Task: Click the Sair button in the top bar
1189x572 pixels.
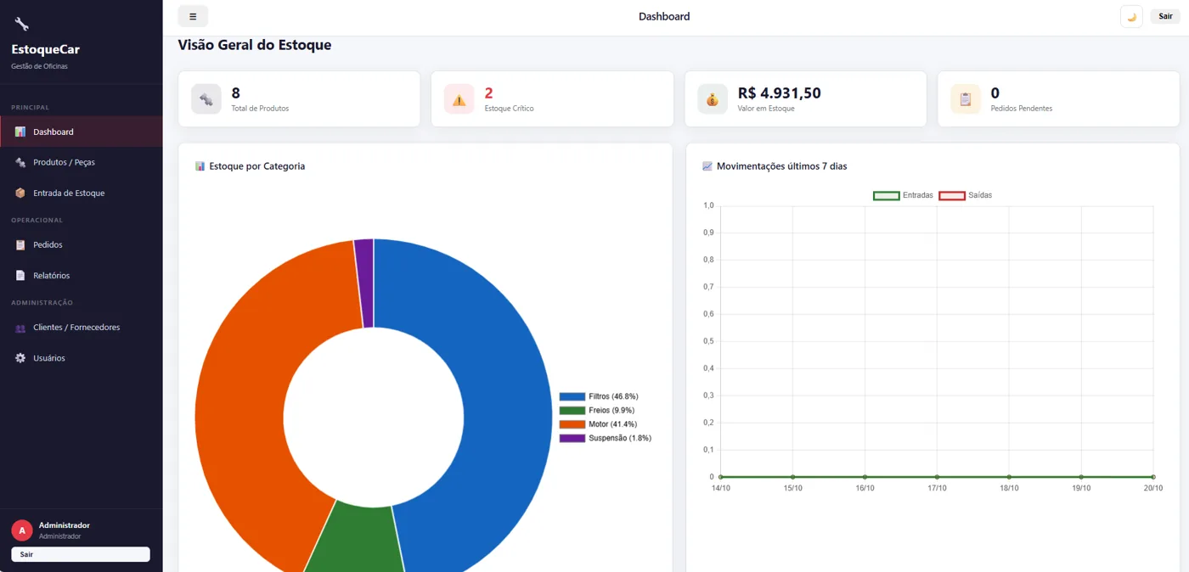Action: tap(1165, 16)
